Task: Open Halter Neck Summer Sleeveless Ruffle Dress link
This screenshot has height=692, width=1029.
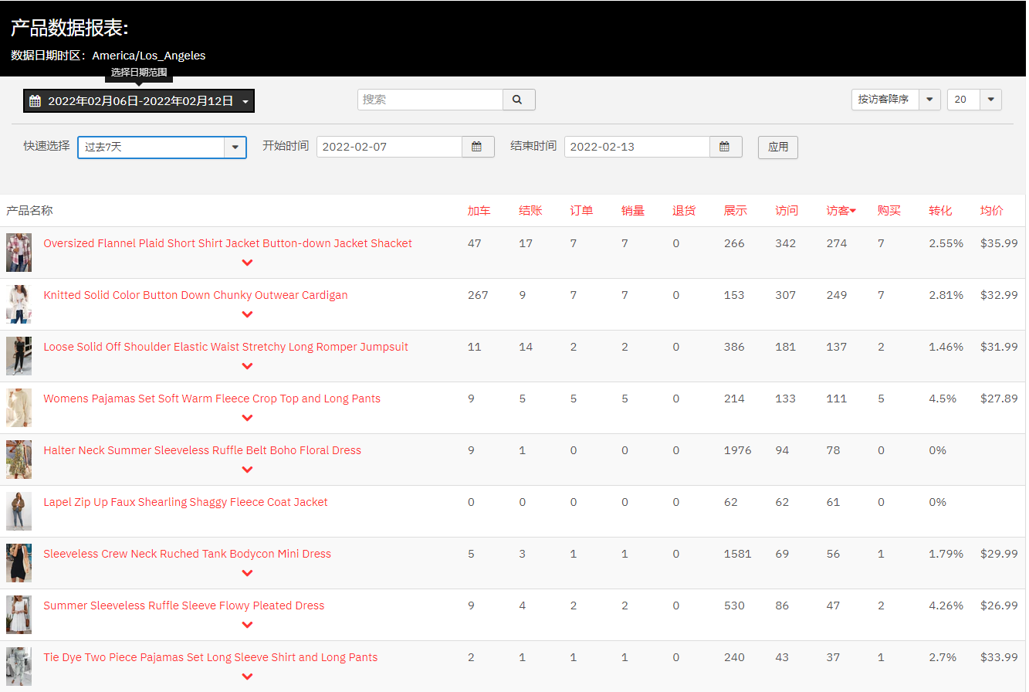Action: [202, 450]
